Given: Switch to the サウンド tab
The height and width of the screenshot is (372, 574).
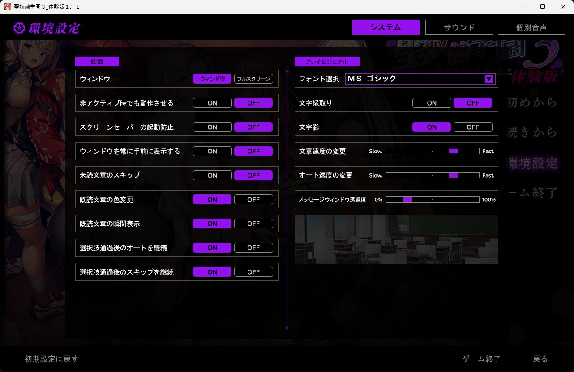Looking at the screenshot, I should pyautogui.click(x=459, y=27).
